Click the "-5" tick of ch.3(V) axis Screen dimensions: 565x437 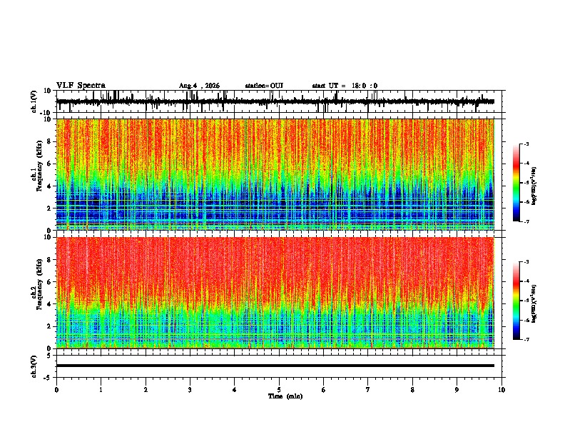tap(48, 378)
